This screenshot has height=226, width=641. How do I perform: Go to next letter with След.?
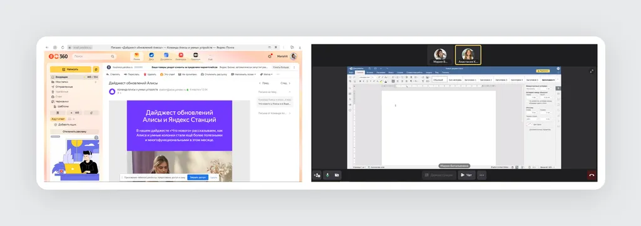point(285,83)
